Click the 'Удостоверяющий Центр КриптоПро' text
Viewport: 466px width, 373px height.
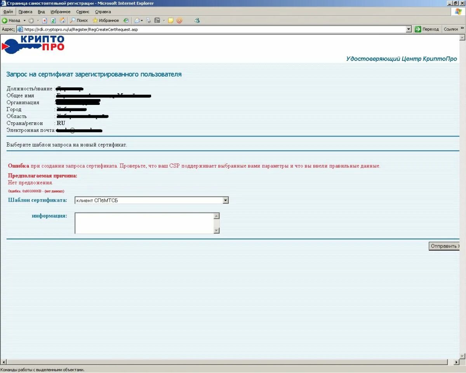[402, 59]
